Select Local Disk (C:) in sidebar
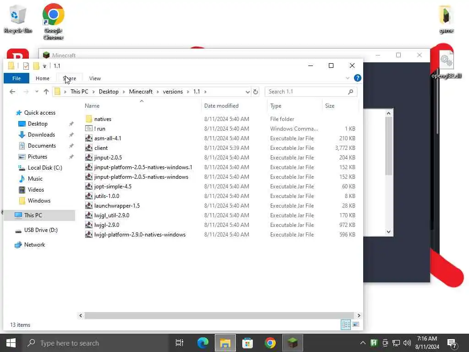Screen dimensions: 469x352 45,168
